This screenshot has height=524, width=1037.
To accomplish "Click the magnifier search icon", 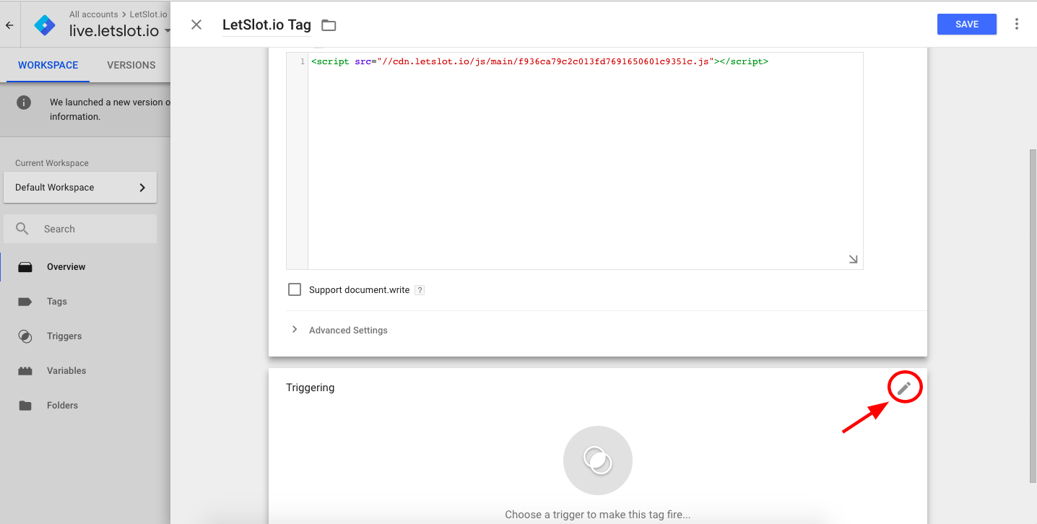I will (22, 229).
